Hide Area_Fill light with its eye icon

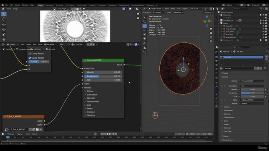click(x=264, y=26)
